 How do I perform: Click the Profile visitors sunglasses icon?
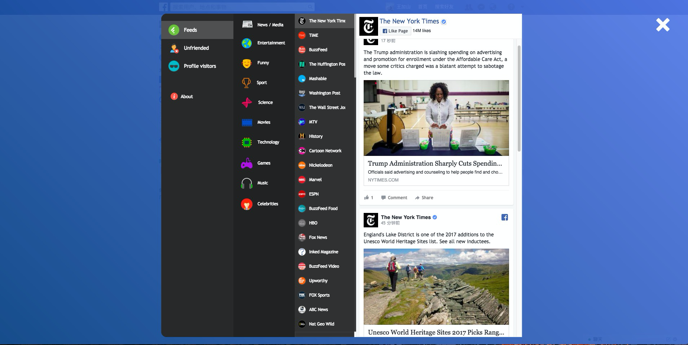coord(174,66)
